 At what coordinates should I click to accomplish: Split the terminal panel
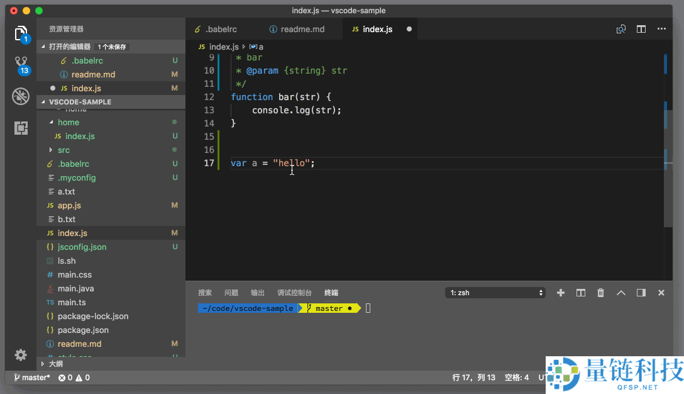pyautogui.click(x=581, y=293)
